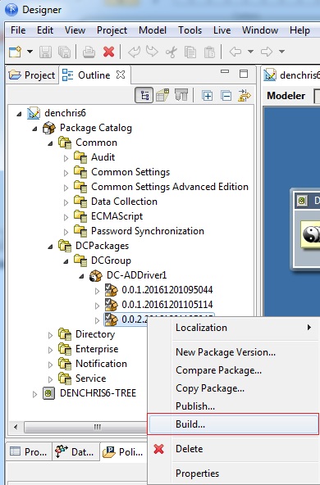
Task: Toggle the tree view mode button
Action: [x=144, y=95]
